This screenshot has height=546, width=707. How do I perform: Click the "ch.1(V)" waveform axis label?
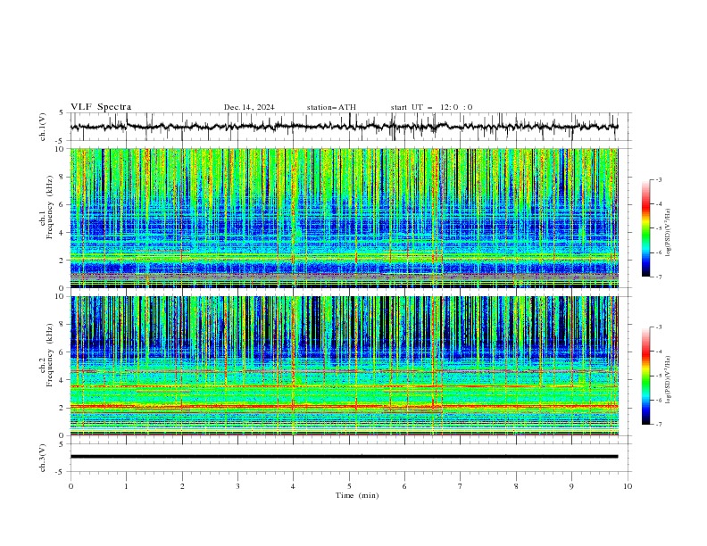[x=43, y=127]
